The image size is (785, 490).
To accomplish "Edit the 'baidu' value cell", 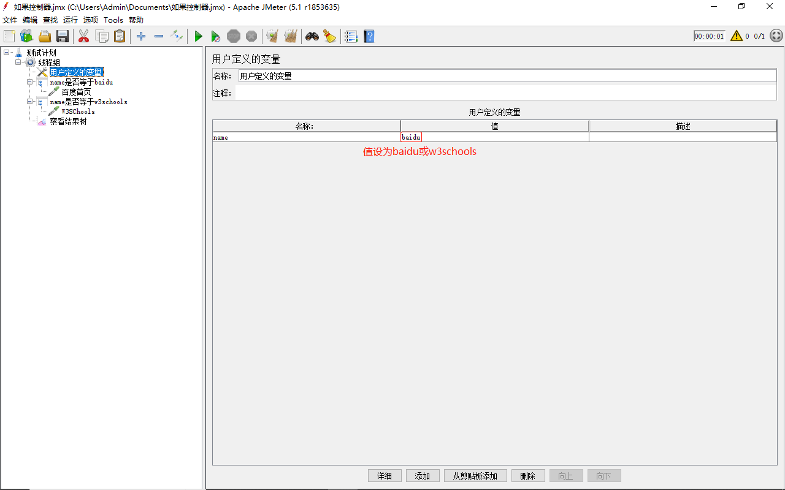I will tap(495, 137).
